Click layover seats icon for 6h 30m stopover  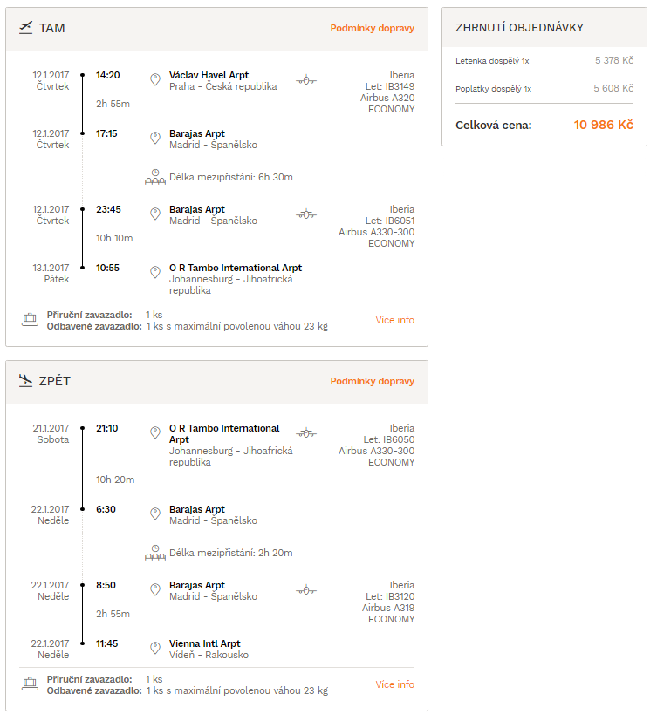155,177
